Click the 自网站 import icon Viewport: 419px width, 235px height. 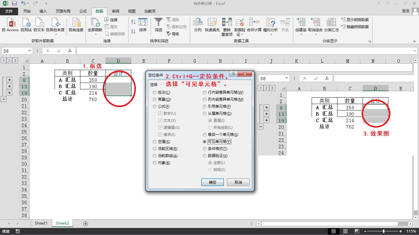pyautogui.click(x=26, y=25)
